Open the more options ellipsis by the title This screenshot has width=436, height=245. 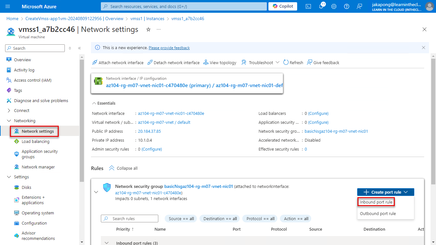pyautogui.click(x=159, y=29)
